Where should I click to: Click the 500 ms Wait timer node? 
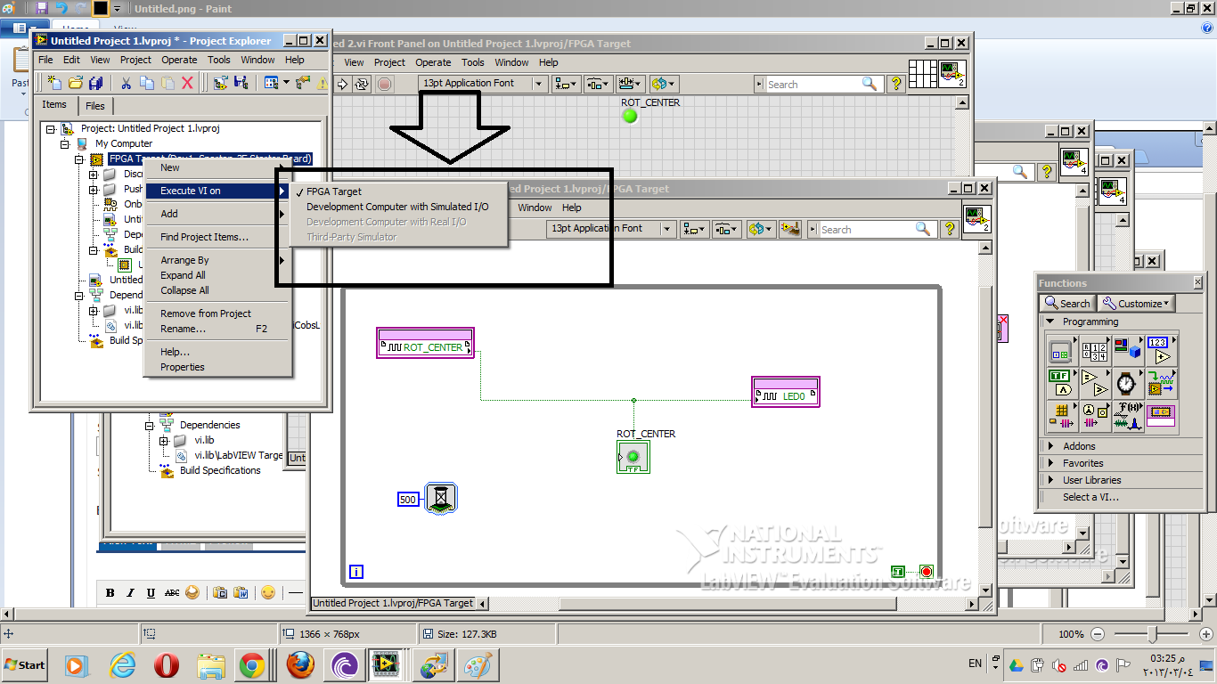(x=439, y=499)
